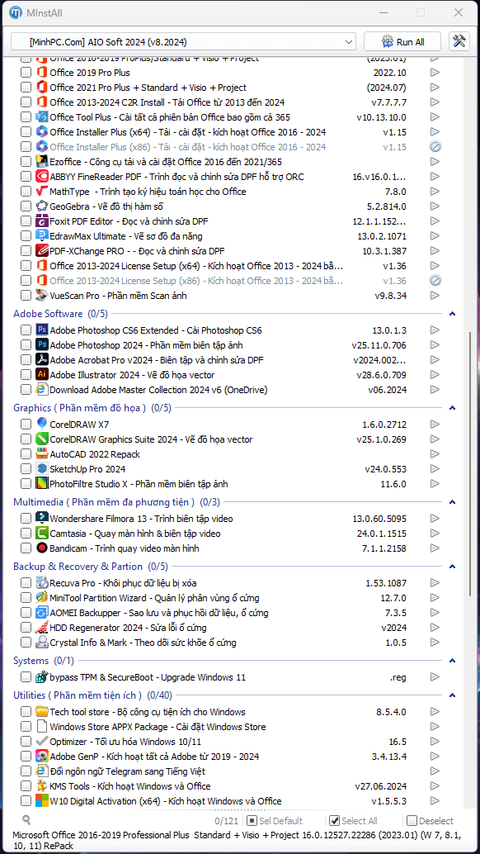Viewport: 480px width, 854px height.
Task: Check the PhotoFiltre Studio X checkbox
Action: (x=26, y=484)
